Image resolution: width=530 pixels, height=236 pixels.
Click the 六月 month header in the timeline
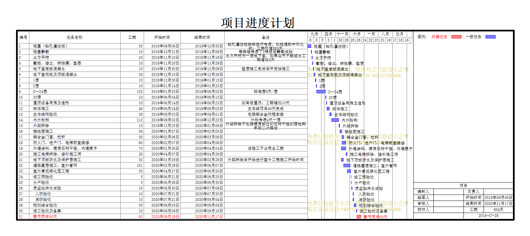pyautogui.click(x=357, y=34)
